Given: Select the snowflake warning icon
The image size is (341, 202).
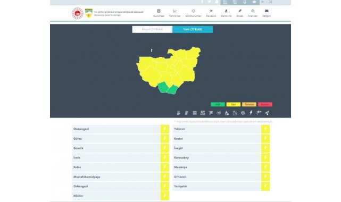Looking at the screenshot, I should (x=243, y=113).
